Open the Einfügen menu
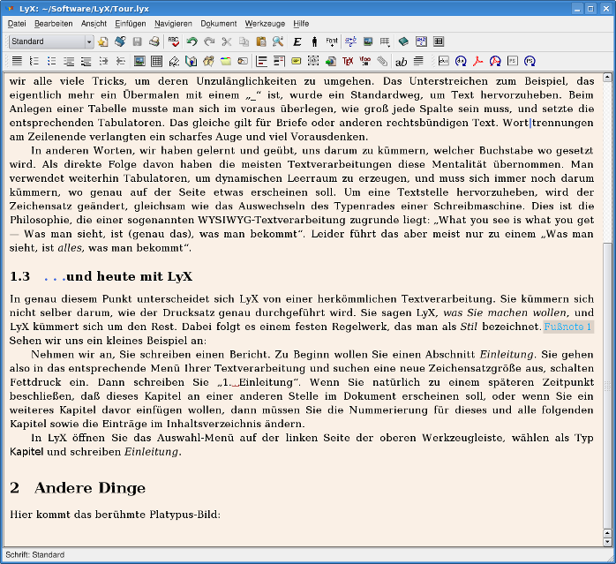The width and height of the screenshot is (616, 564). tap(131, 24)
